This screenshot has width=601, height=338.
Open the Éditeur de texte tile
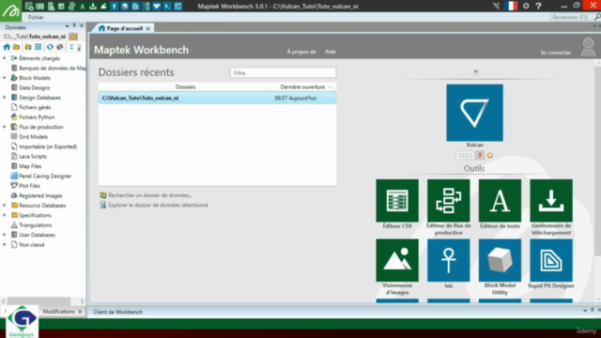coord(500,200)
